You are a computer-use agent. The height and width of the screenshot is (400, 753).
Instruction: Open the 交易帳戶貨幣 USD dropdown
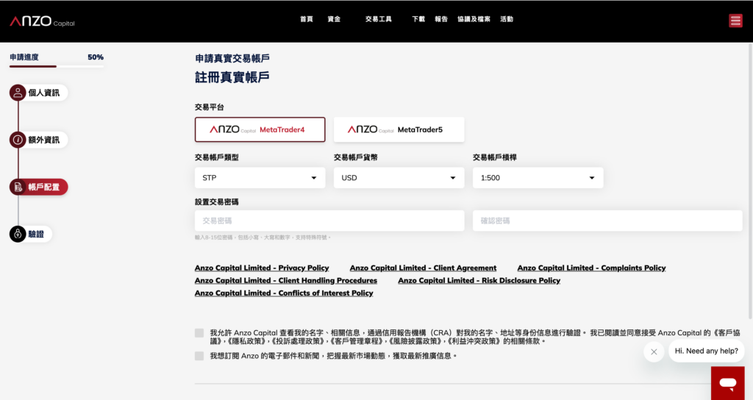pyautogui.click(x=399, y=178)
